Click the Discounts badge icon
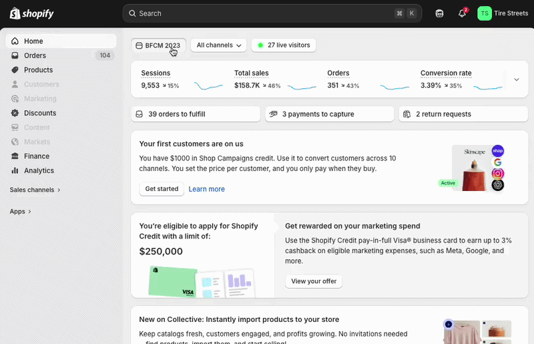 (15, 113)
